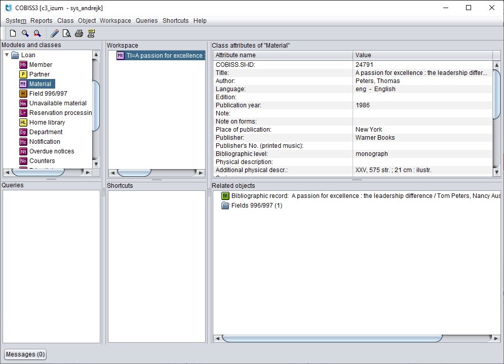
Task: Click the green Bibliographic record icon
Action: (x=225, y=195)
